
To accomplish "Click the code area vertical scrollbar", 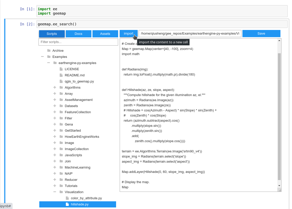I will pyautogui.click(x=279, y=115).
